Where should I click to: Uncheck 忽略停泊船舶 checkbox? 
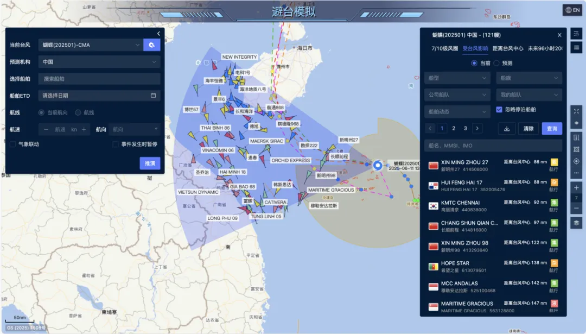click(499, 110)
